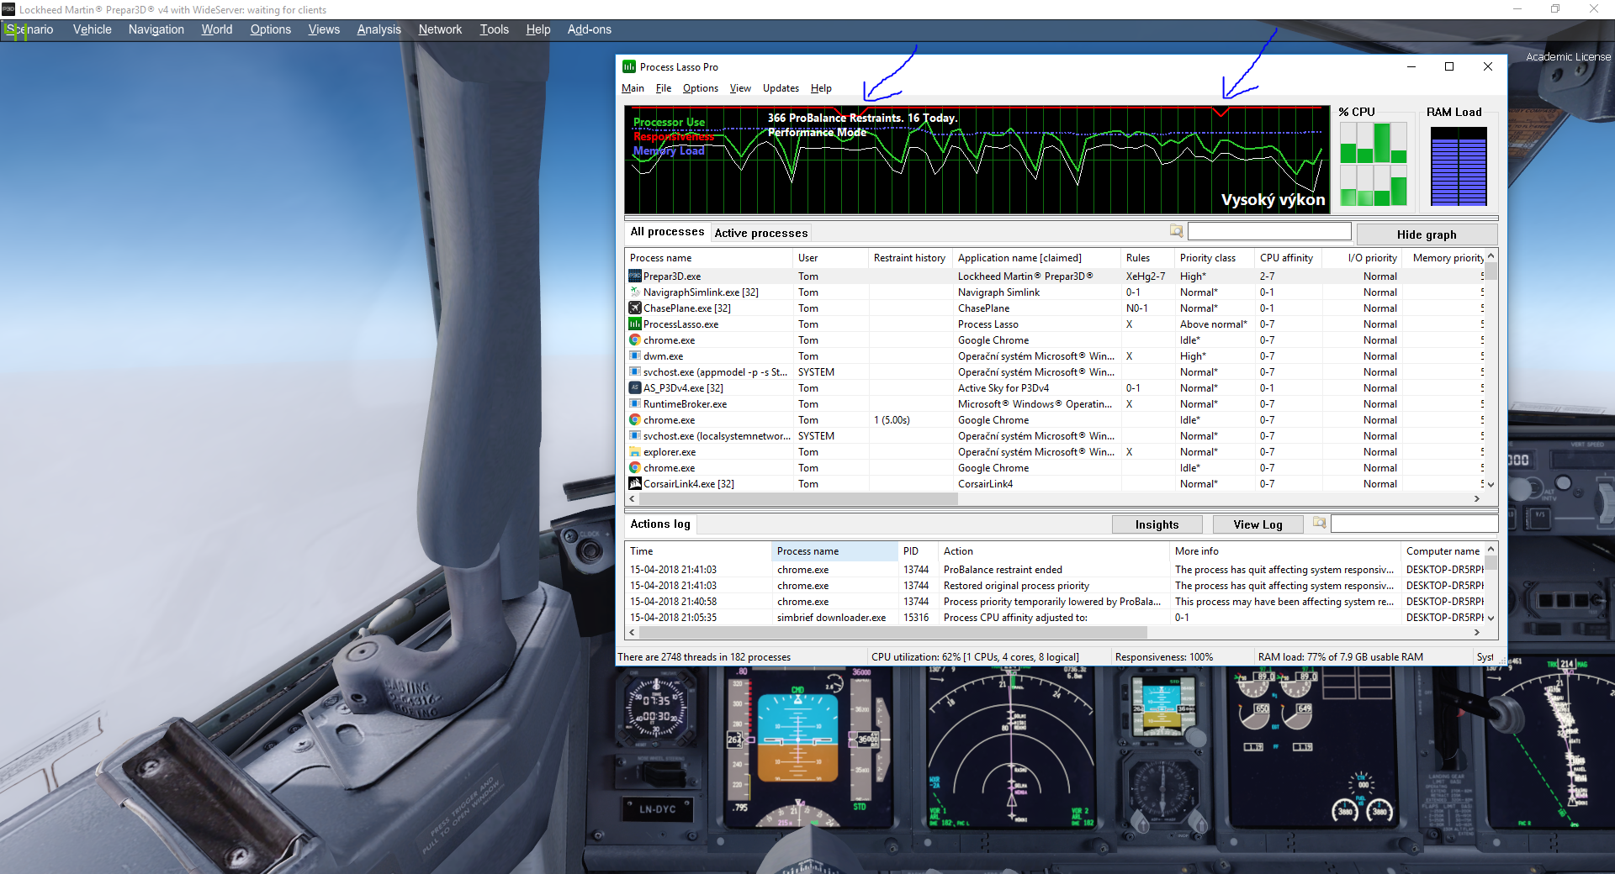Select the simbrief downloader.exe log entry

1055,618
